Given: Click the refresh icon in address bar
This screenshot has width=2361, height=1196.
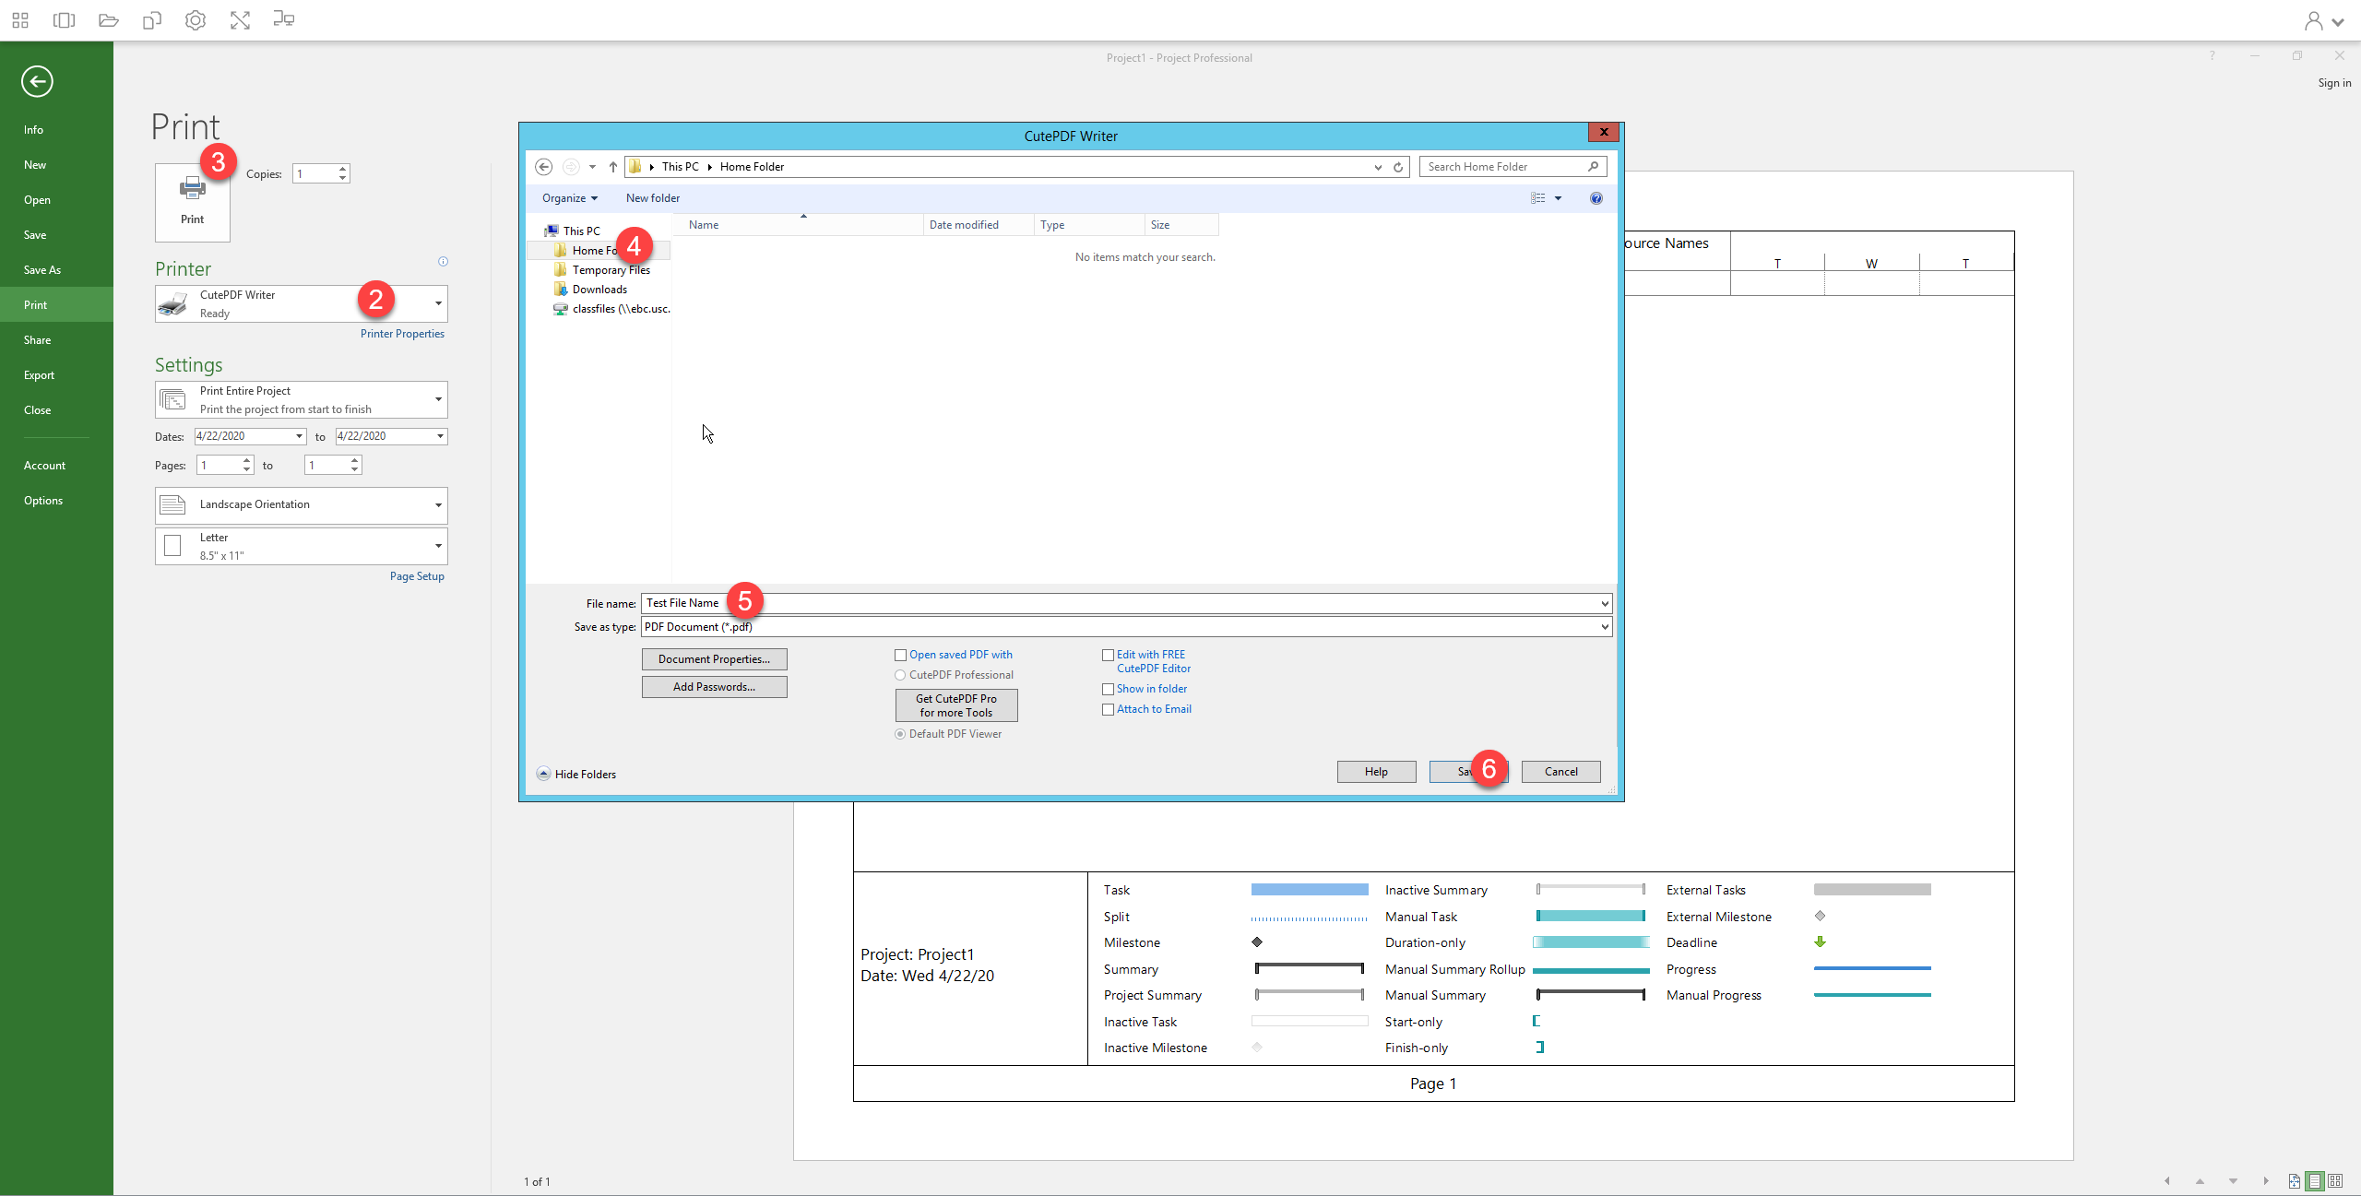Looking at the screenshot, I should [1398, 167].
